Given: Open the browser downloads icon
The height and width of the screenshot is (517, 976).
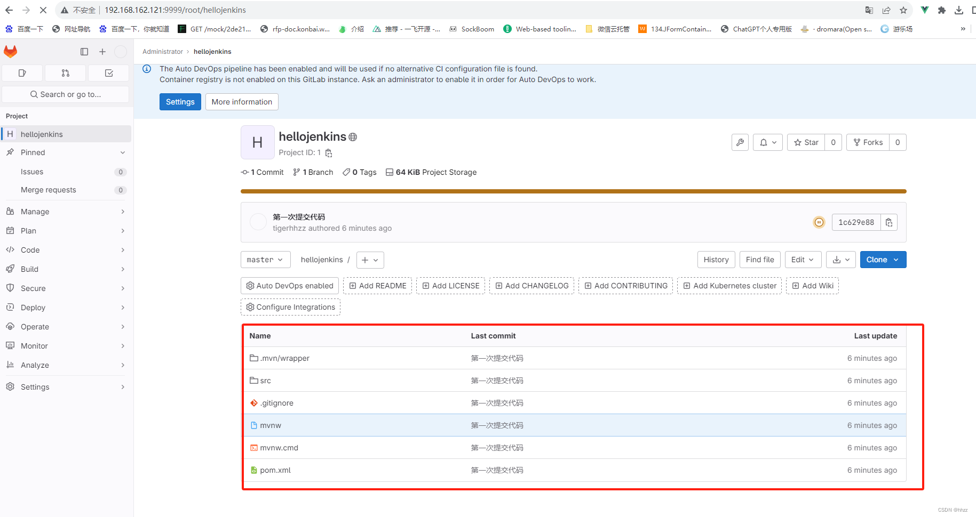Looking at the screenshot, I should pos(959,10).
